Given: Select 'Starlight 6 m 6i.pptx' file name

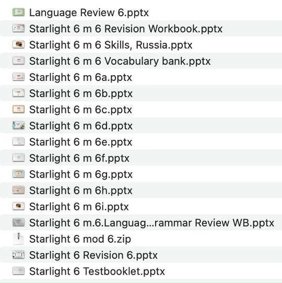Looking at the screenshot, I should point(79,206).
